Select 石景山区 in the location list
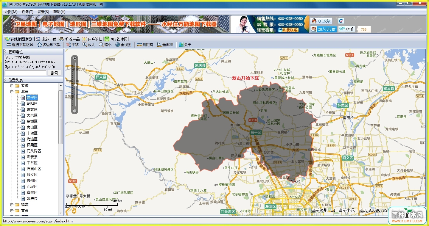The height and width of the screenshot is (226, 429). coord(34,169)
